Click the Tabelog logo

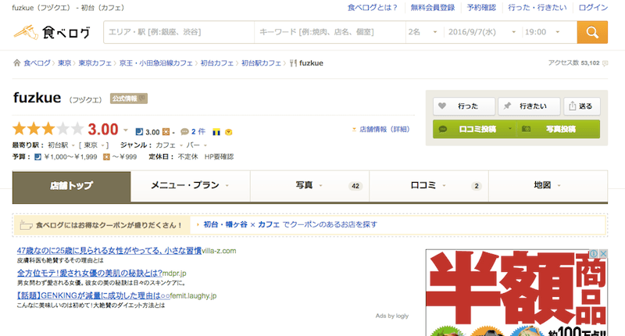pos(52,32)
